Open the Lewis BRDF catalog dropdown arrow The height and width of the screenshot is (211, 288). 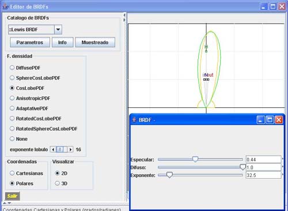pos(58,29)
